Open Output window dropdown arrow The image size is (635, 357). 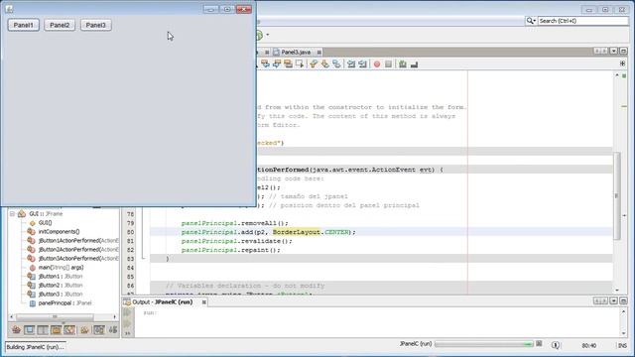614,300
